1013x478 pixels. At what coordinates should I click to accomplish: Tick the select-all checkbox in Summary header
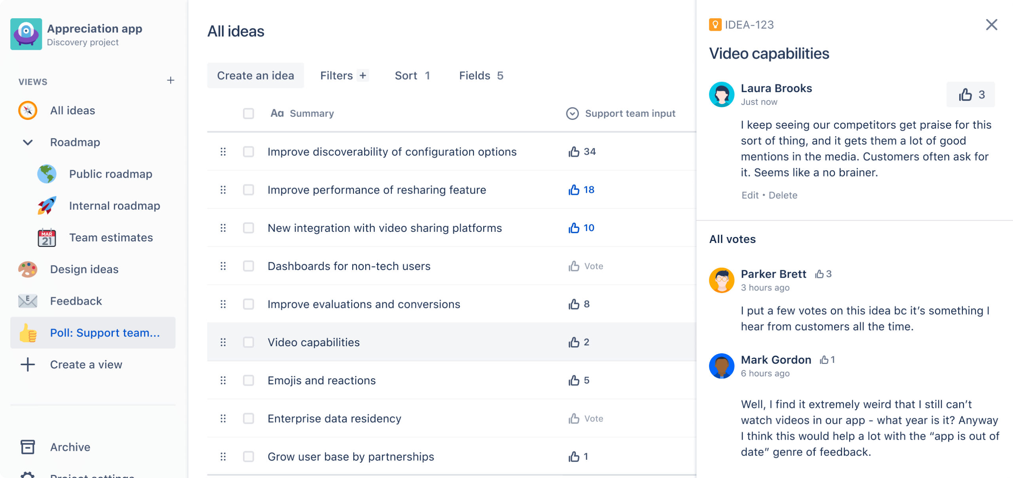249,114
